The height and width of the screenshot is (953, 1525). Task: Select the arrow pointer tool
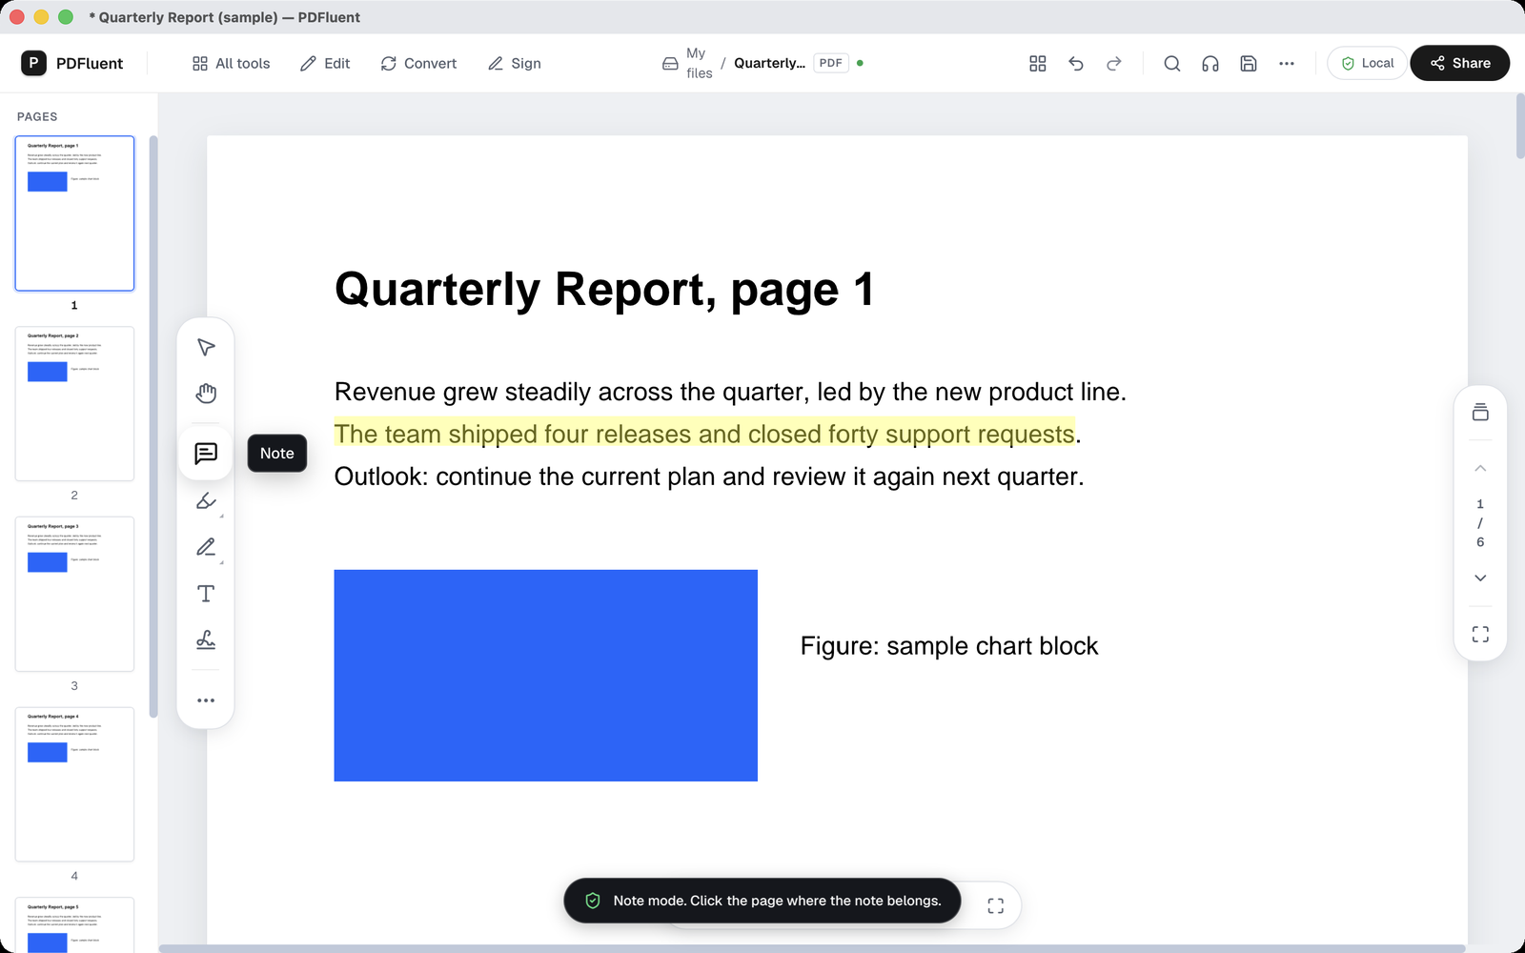206,347
